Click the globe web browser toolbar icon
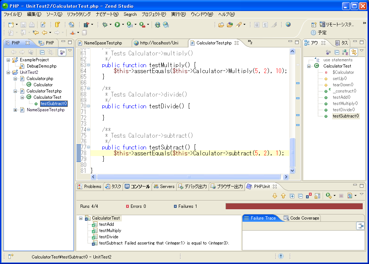This screenshot has height=264, width=369. click(x=288, y=25)
